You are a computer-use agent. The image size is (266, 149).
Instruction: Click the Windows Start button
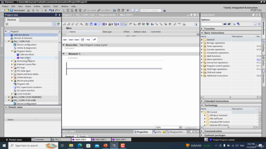pyautogui.click(x=4, y=145)
